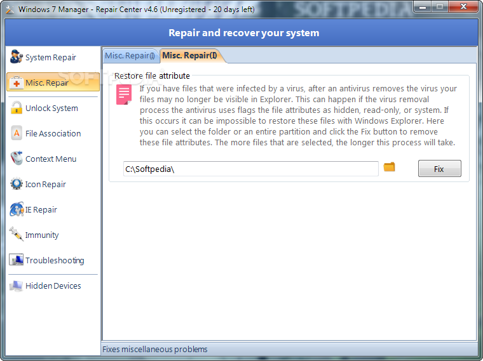483x361 pixels.
Task: Maximize the Repair Center window
Action: (440, 7)
